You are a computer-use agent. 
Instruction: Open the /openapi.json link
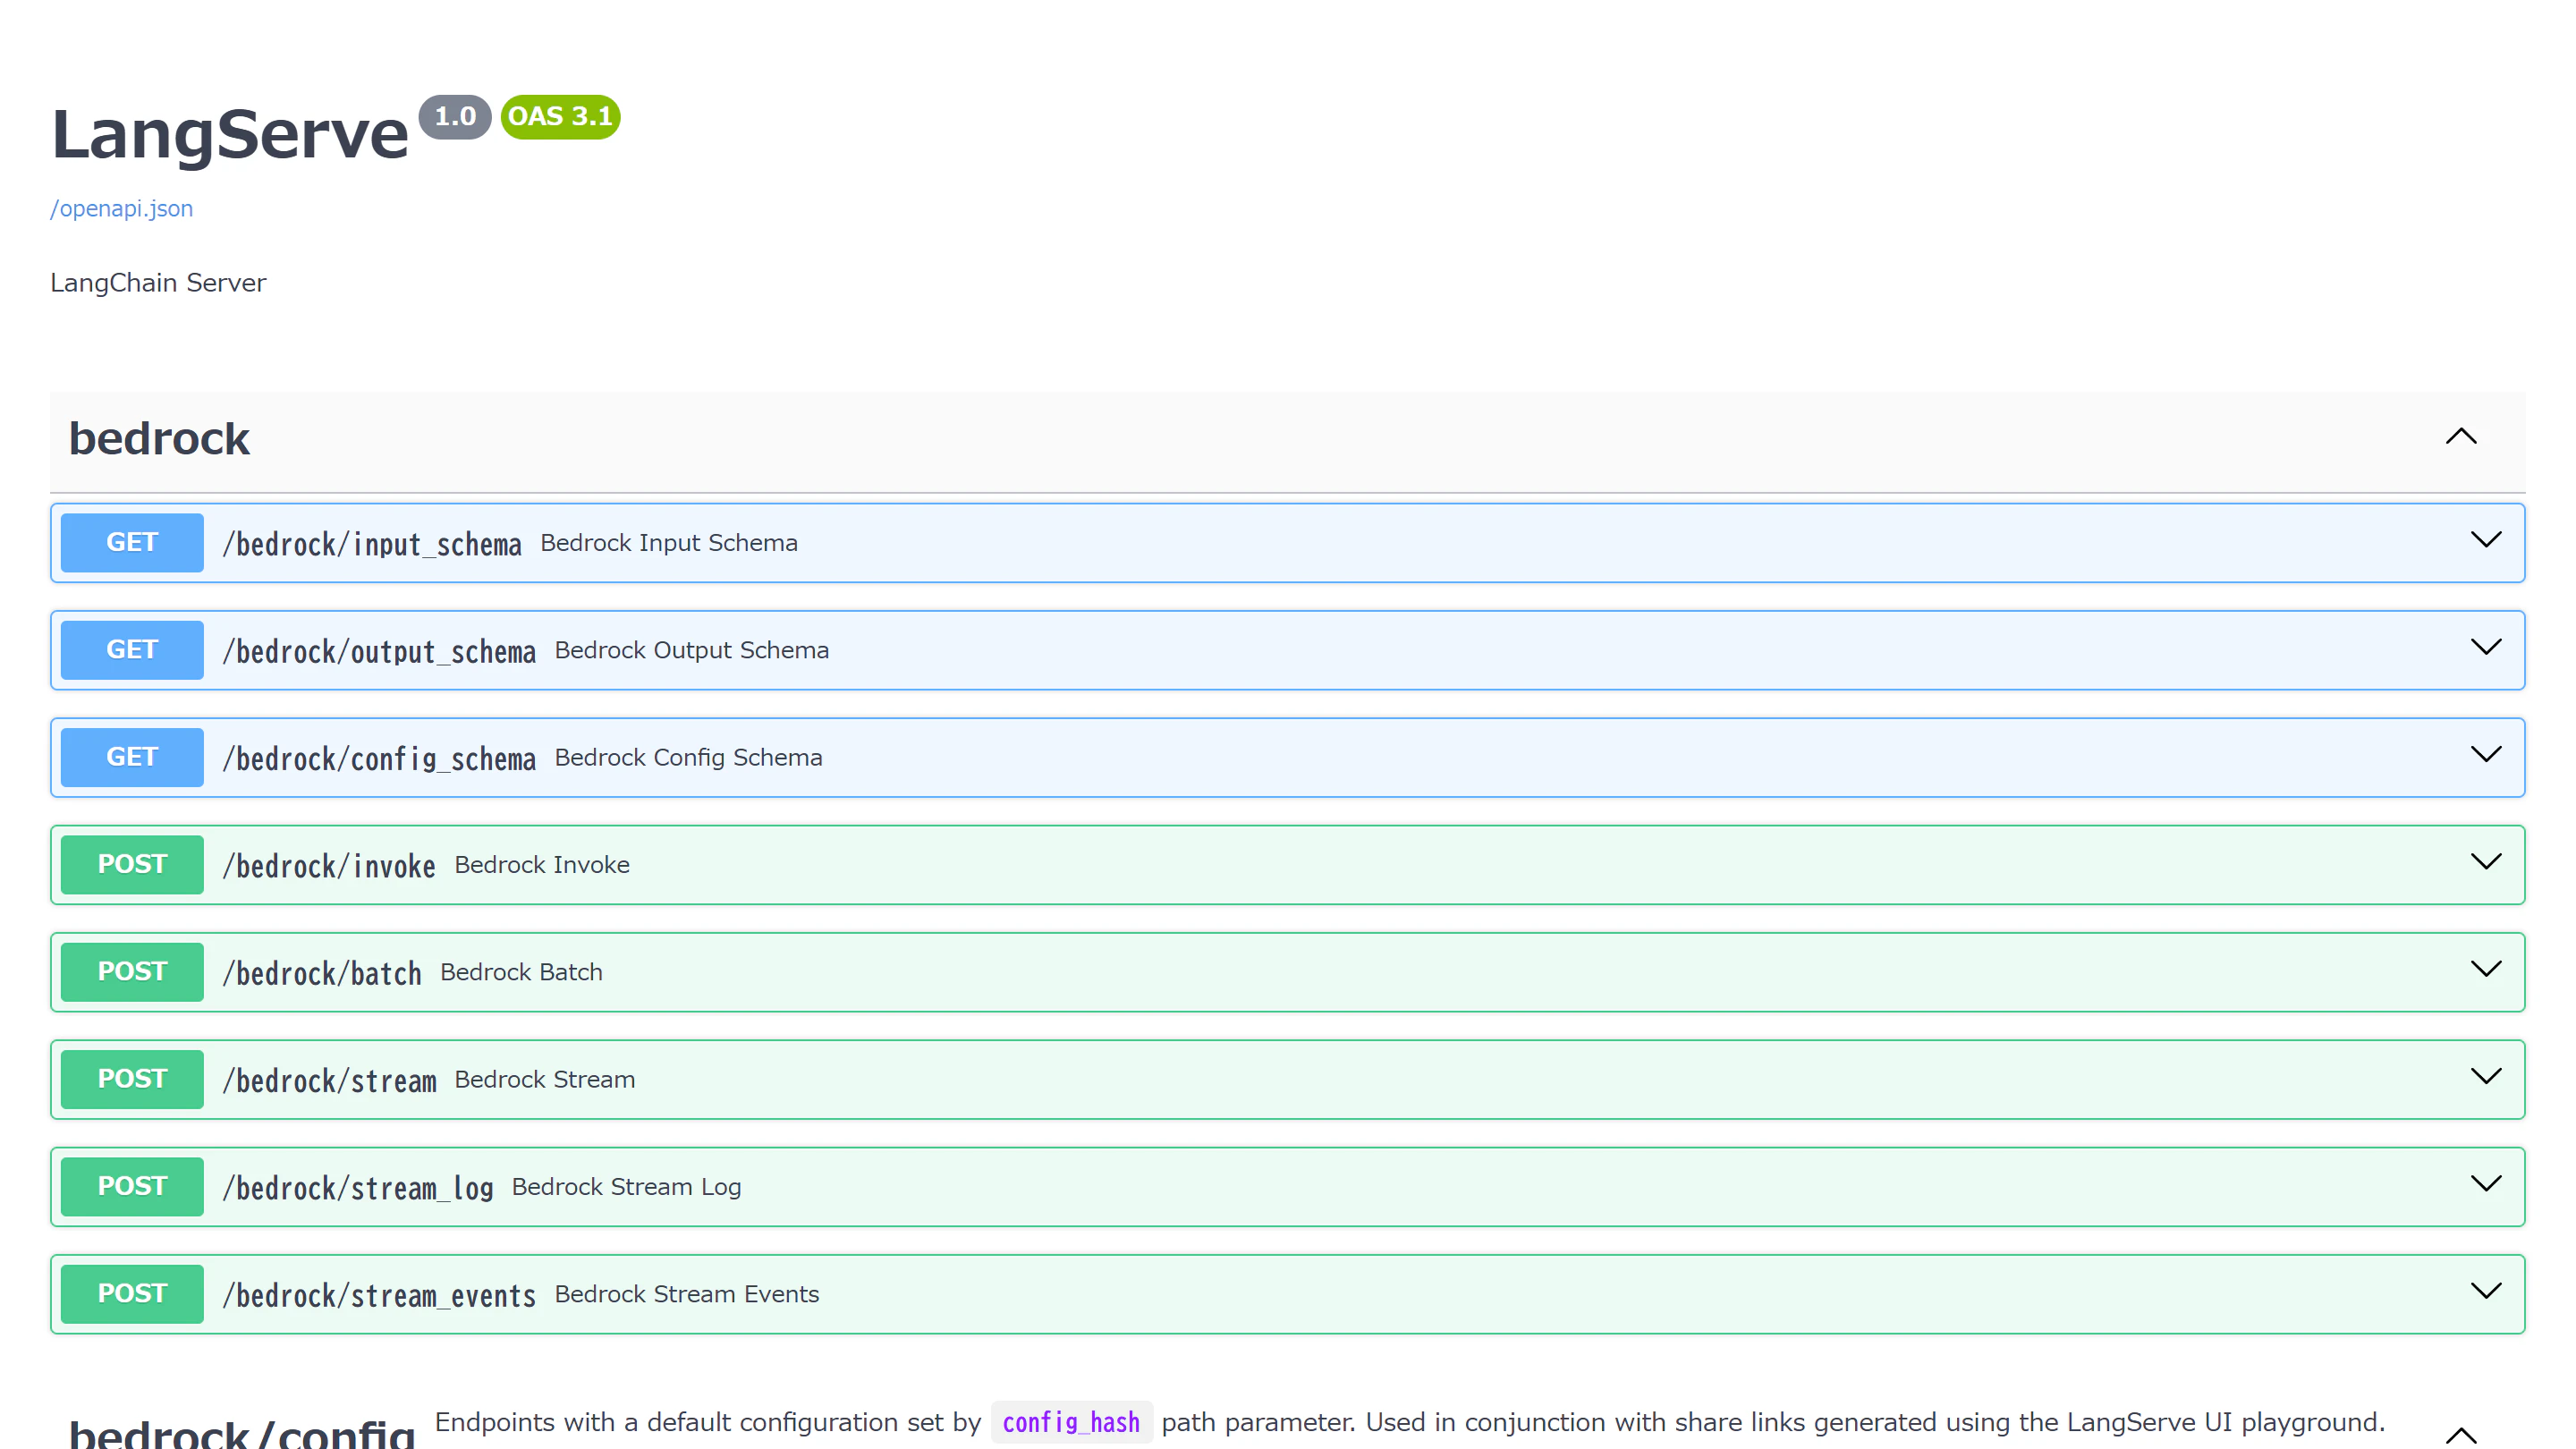[121, 208]
